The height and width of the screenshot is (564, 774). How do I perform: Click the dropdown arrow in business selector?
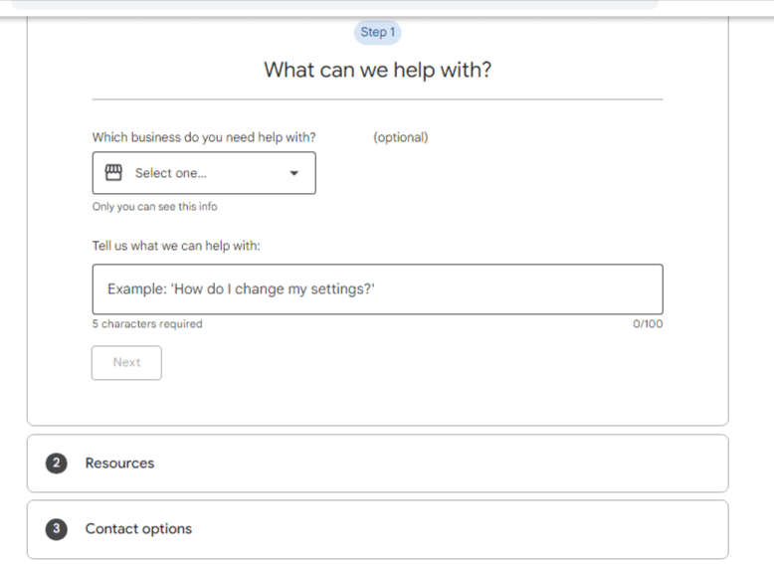pyautogui.click(x=294, y=173)
